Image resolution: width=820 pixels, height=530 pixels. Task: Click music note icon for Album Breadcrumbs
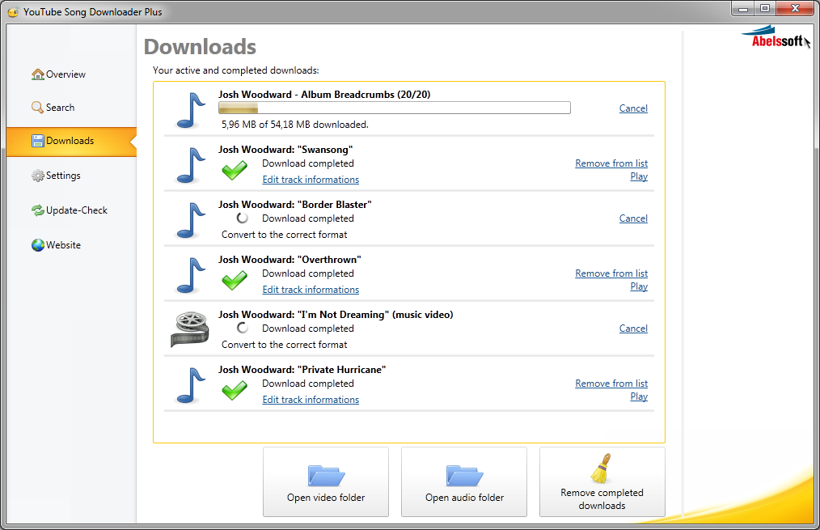coord(191,110)
